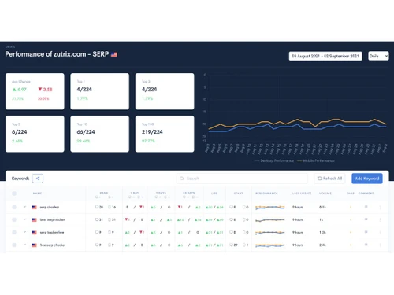Click the Add Keyword button
The image size is (394, 295).
coord(367,179)
